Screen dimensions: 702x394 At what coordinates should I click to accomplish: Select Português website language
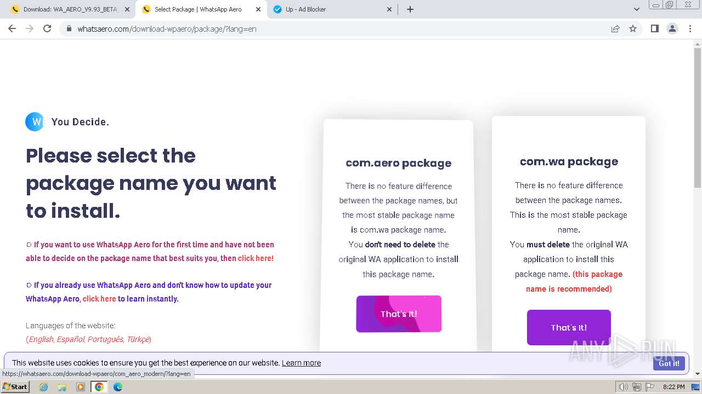pos(105,339)
